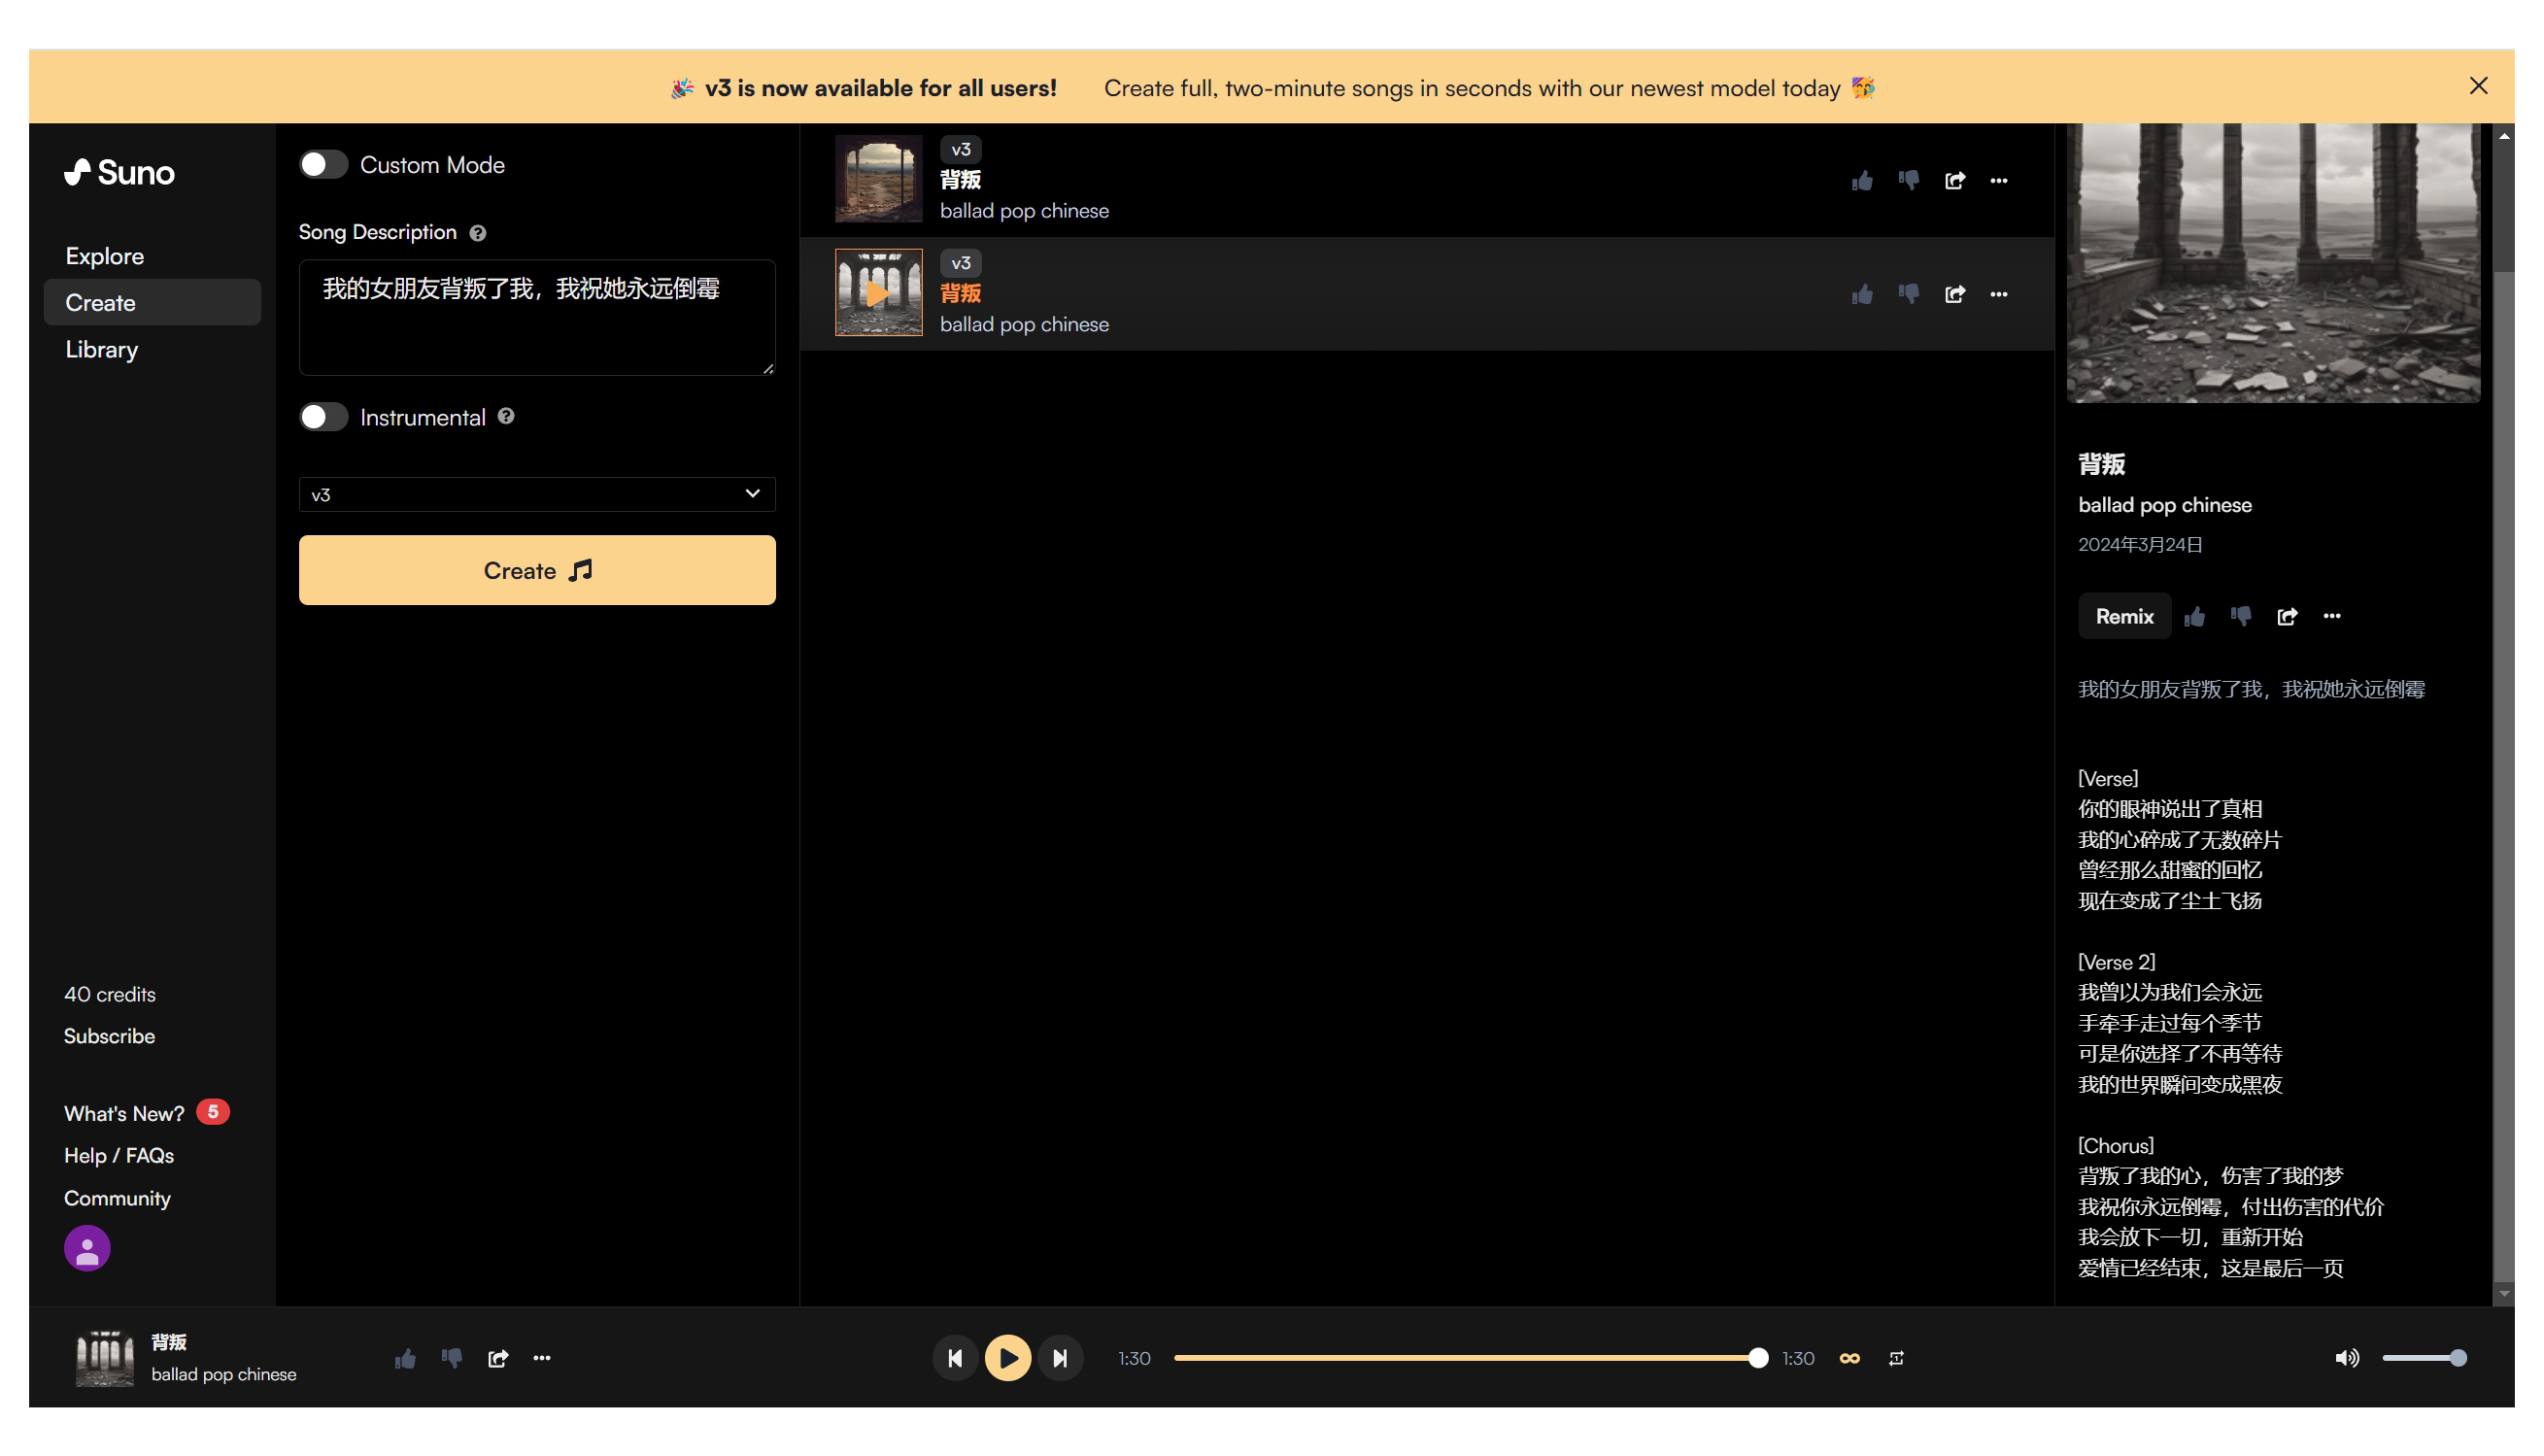Open the Explore page
The height and width of the screenshot is (1456, 2544).
pos(105,256)
